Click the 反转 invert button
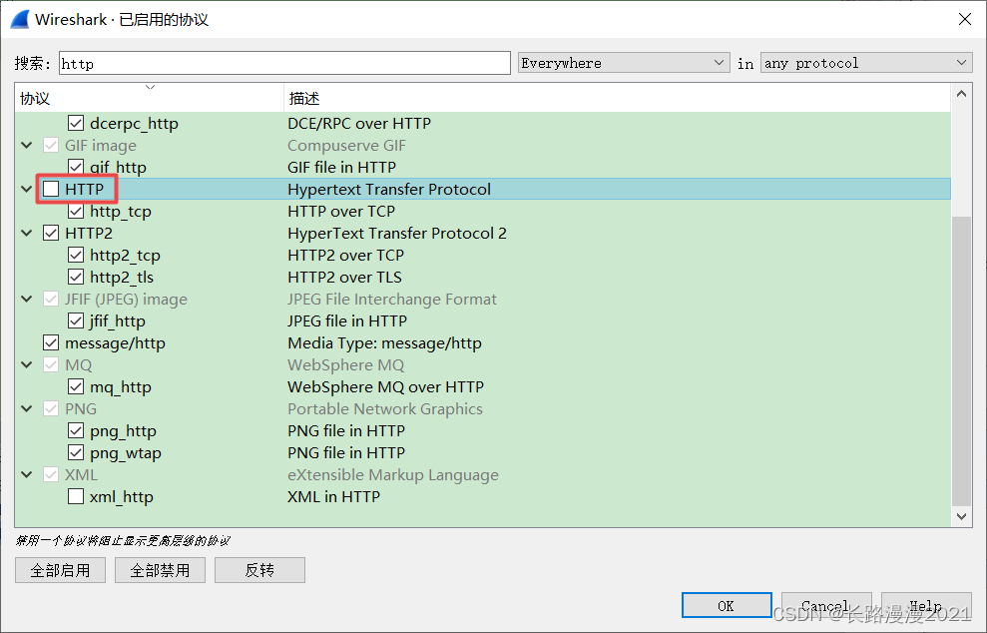 (259, 570)
